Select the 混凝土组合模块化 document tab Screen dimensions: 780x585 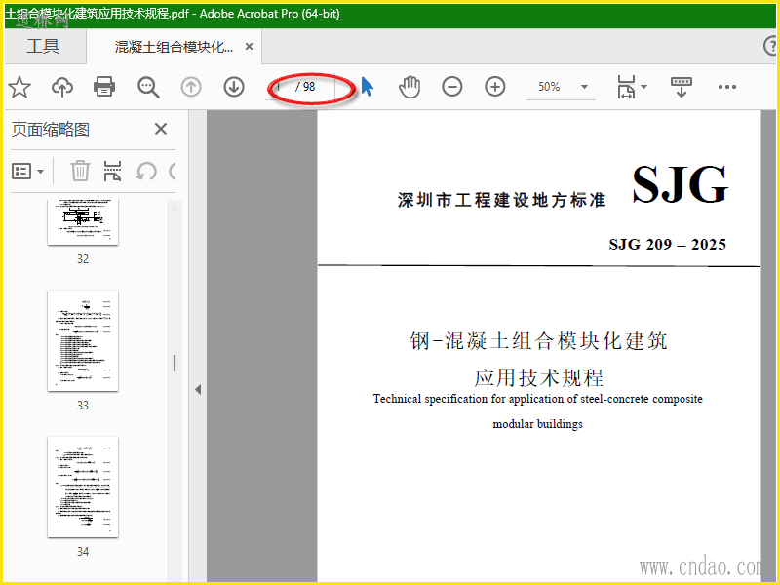[x=174, y=47]
